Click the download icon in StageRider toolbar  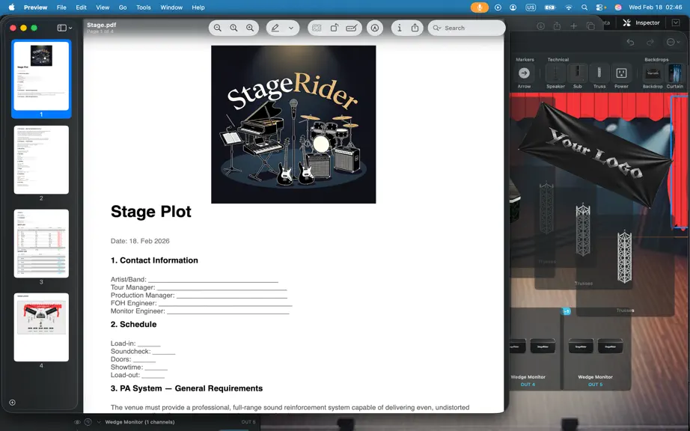(540, 26)
